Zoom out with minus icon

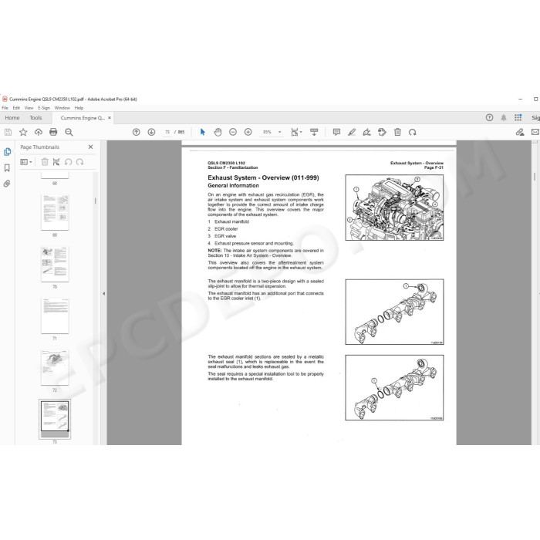pyautogui.click(x=233, y=132)
